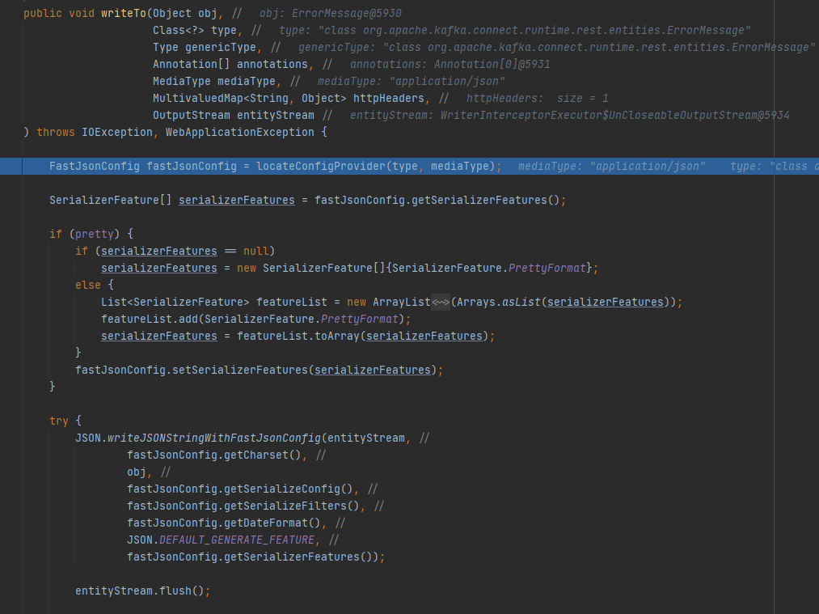819x614 pixels.
Task: Click the try keyword
Action: click(59, 421)
